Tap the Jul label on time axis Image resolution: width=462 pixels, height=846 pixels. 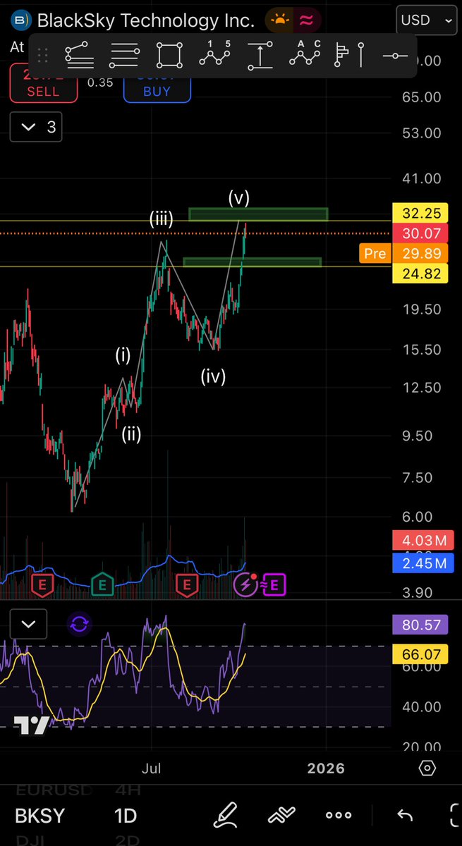click(151, 768)
